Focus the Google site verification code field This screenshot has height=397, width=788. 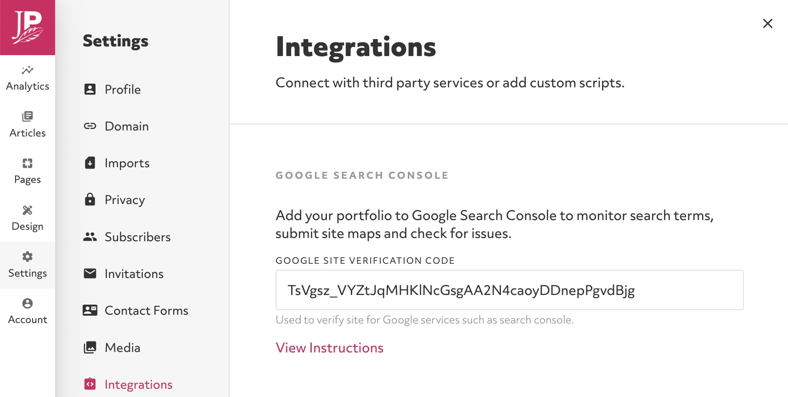pyautogui.click(x=509, y=290)
